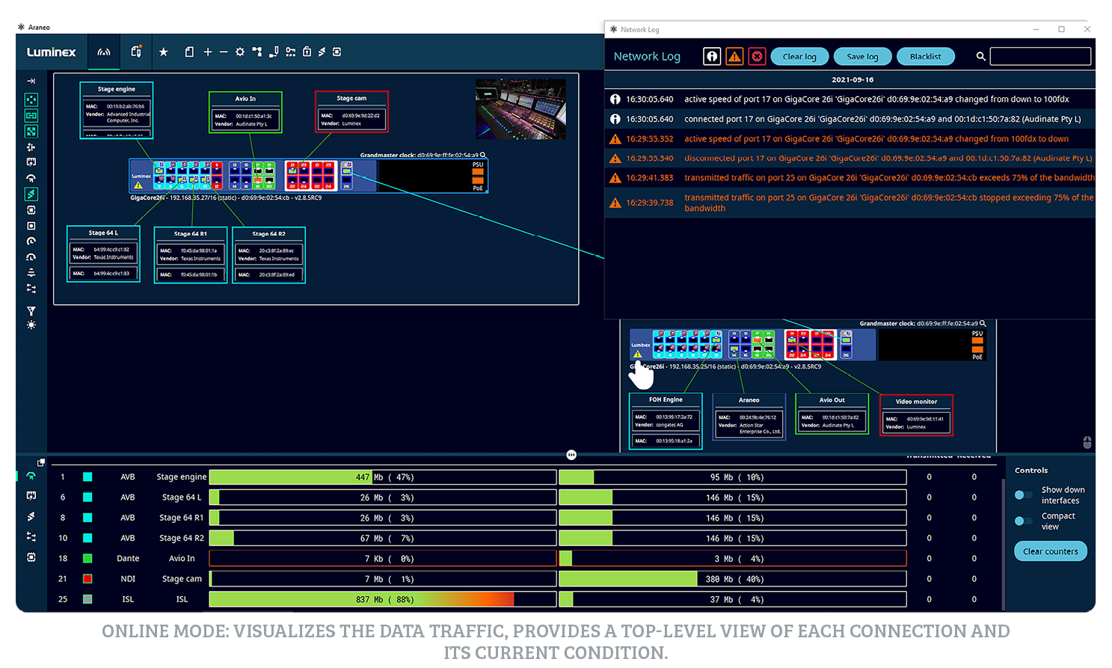Enable Show down interfaces switch
The height and width of the screenshot is (668, 1112).
(1023, 495)
